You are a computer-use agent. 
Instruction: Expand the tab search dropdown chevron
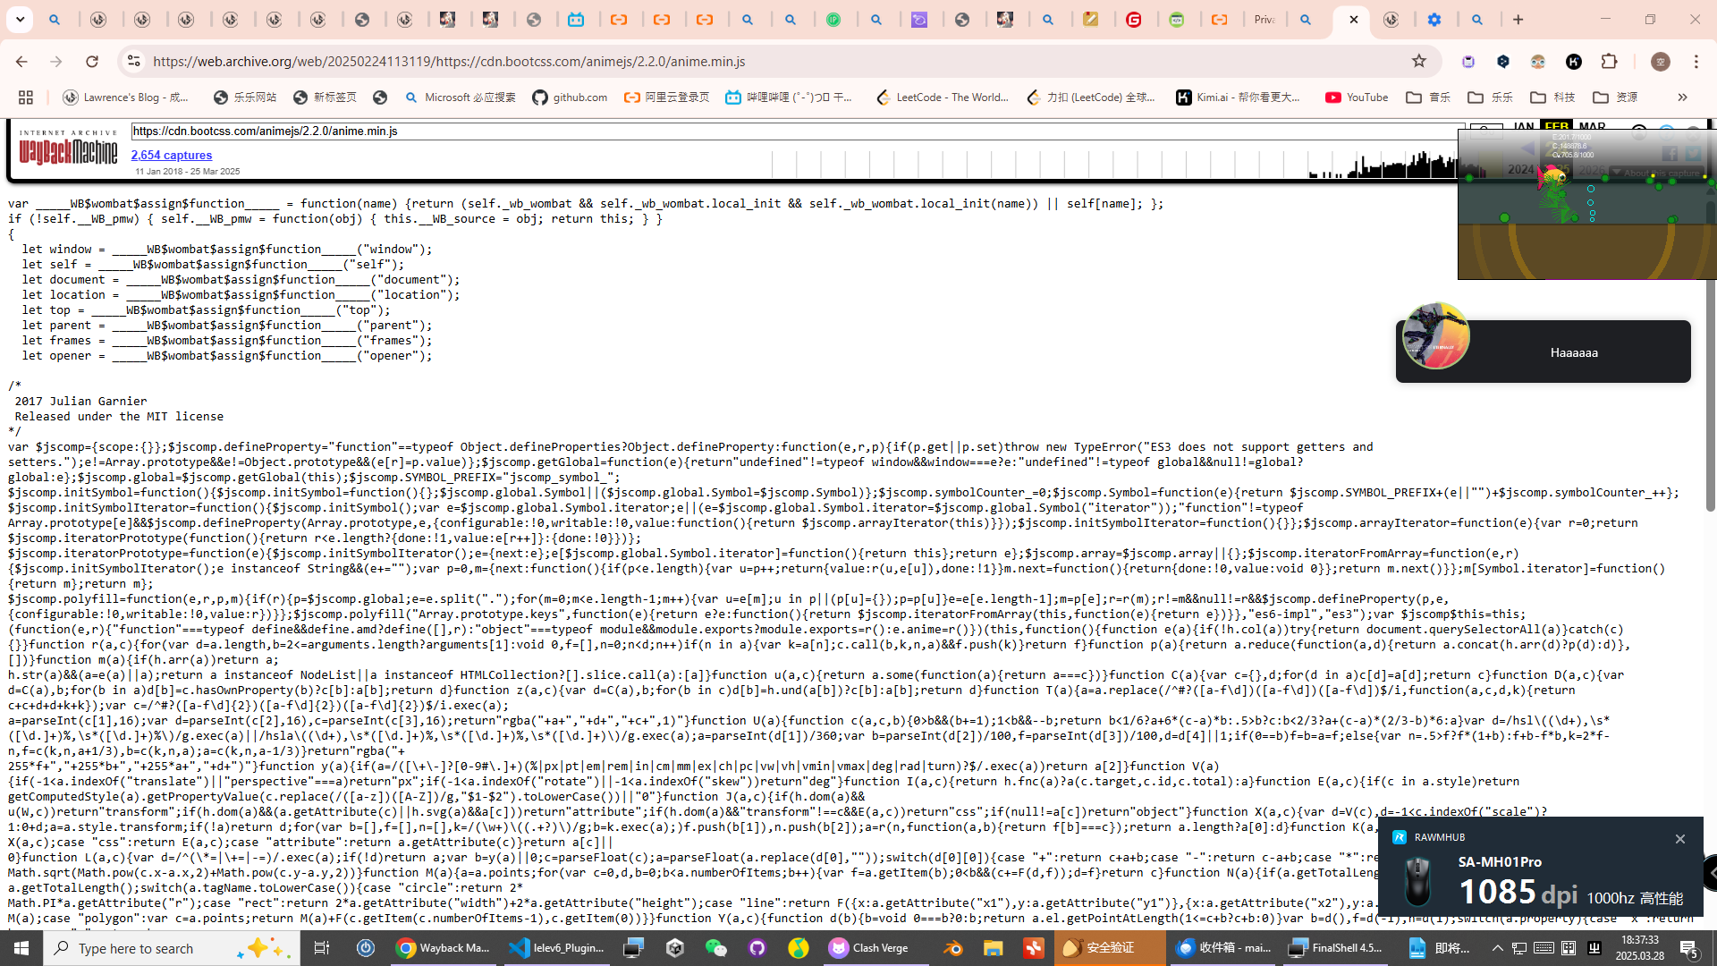point(20,19)
